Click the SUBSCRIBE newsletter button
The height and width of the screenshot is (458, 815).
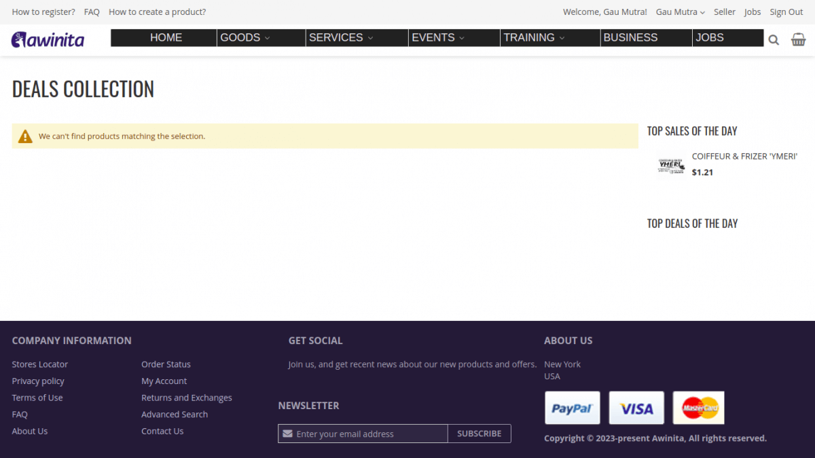pyautogui.click(x=479, y=434)
